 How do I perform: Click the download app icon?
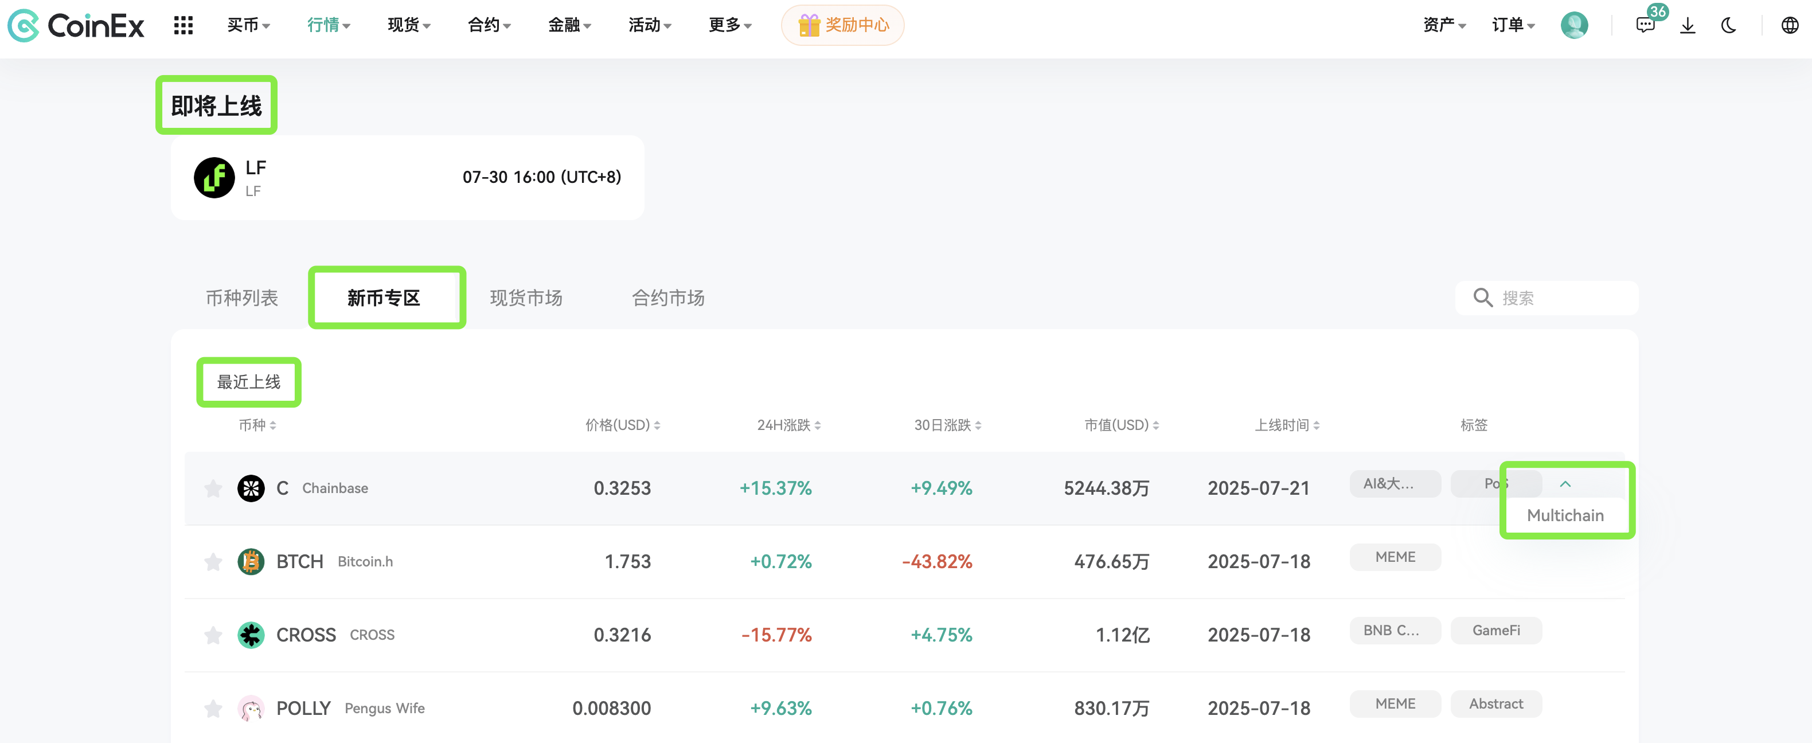[x=1688, y=25]
